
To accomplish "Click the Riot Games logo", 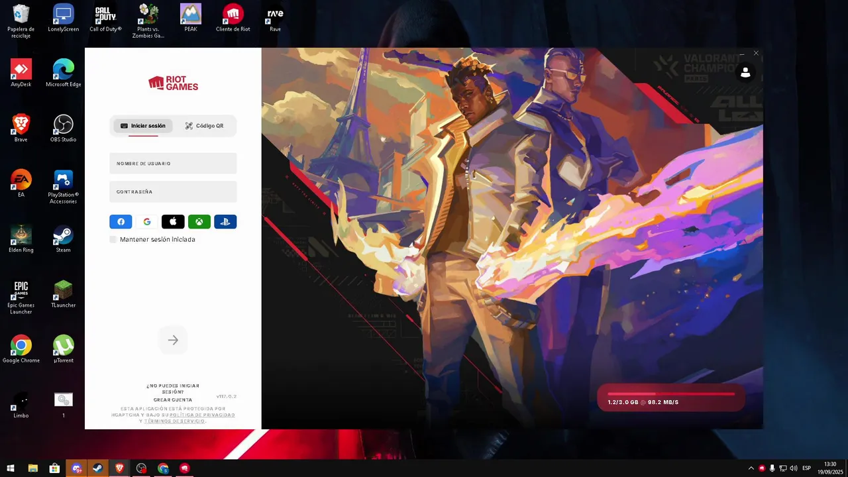I will click(x=173, y=83).
